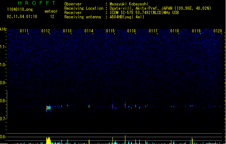The height and width of the screenshot is (144, 226).
Task: Click observer name Masayuki Kobayashi
Action: click(x=129, y=4)
